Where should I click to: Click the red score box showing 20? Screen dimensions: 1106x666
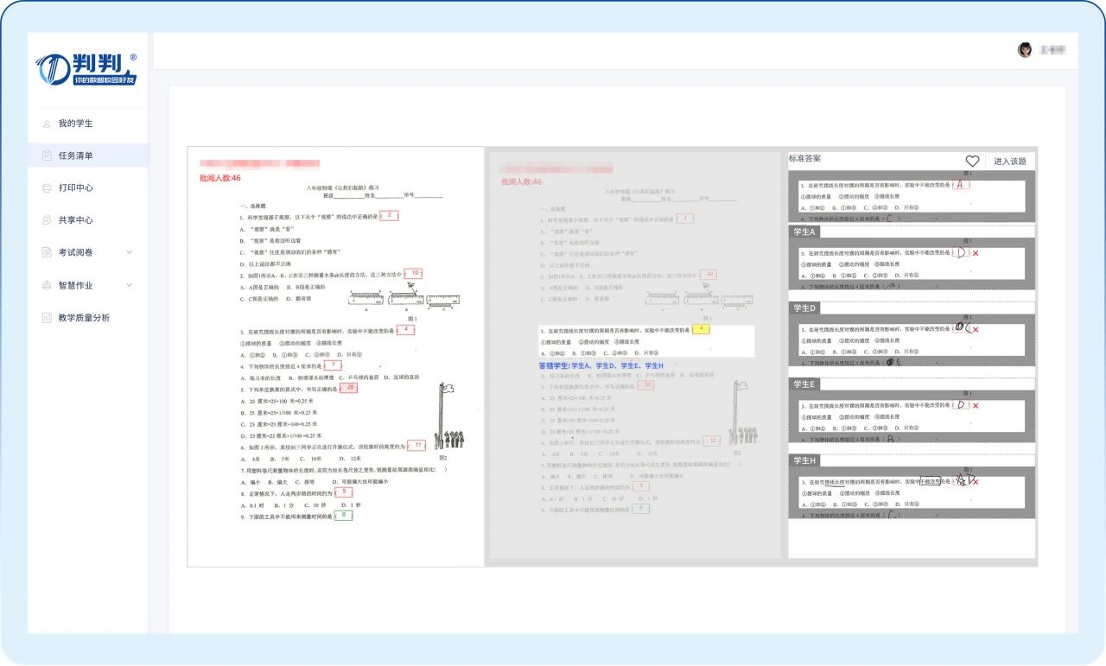[348, 388]
